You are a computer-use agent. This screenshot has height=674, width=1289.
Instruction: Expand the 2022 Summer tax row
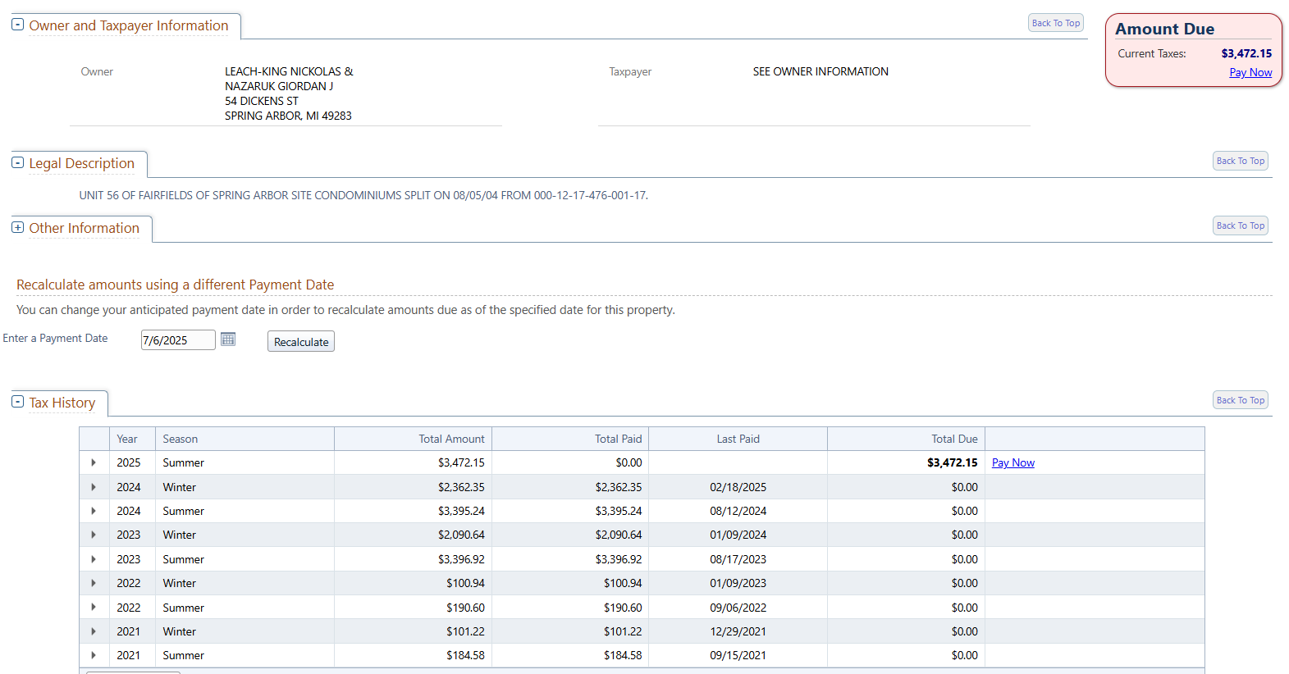click(x=94, y=608)
